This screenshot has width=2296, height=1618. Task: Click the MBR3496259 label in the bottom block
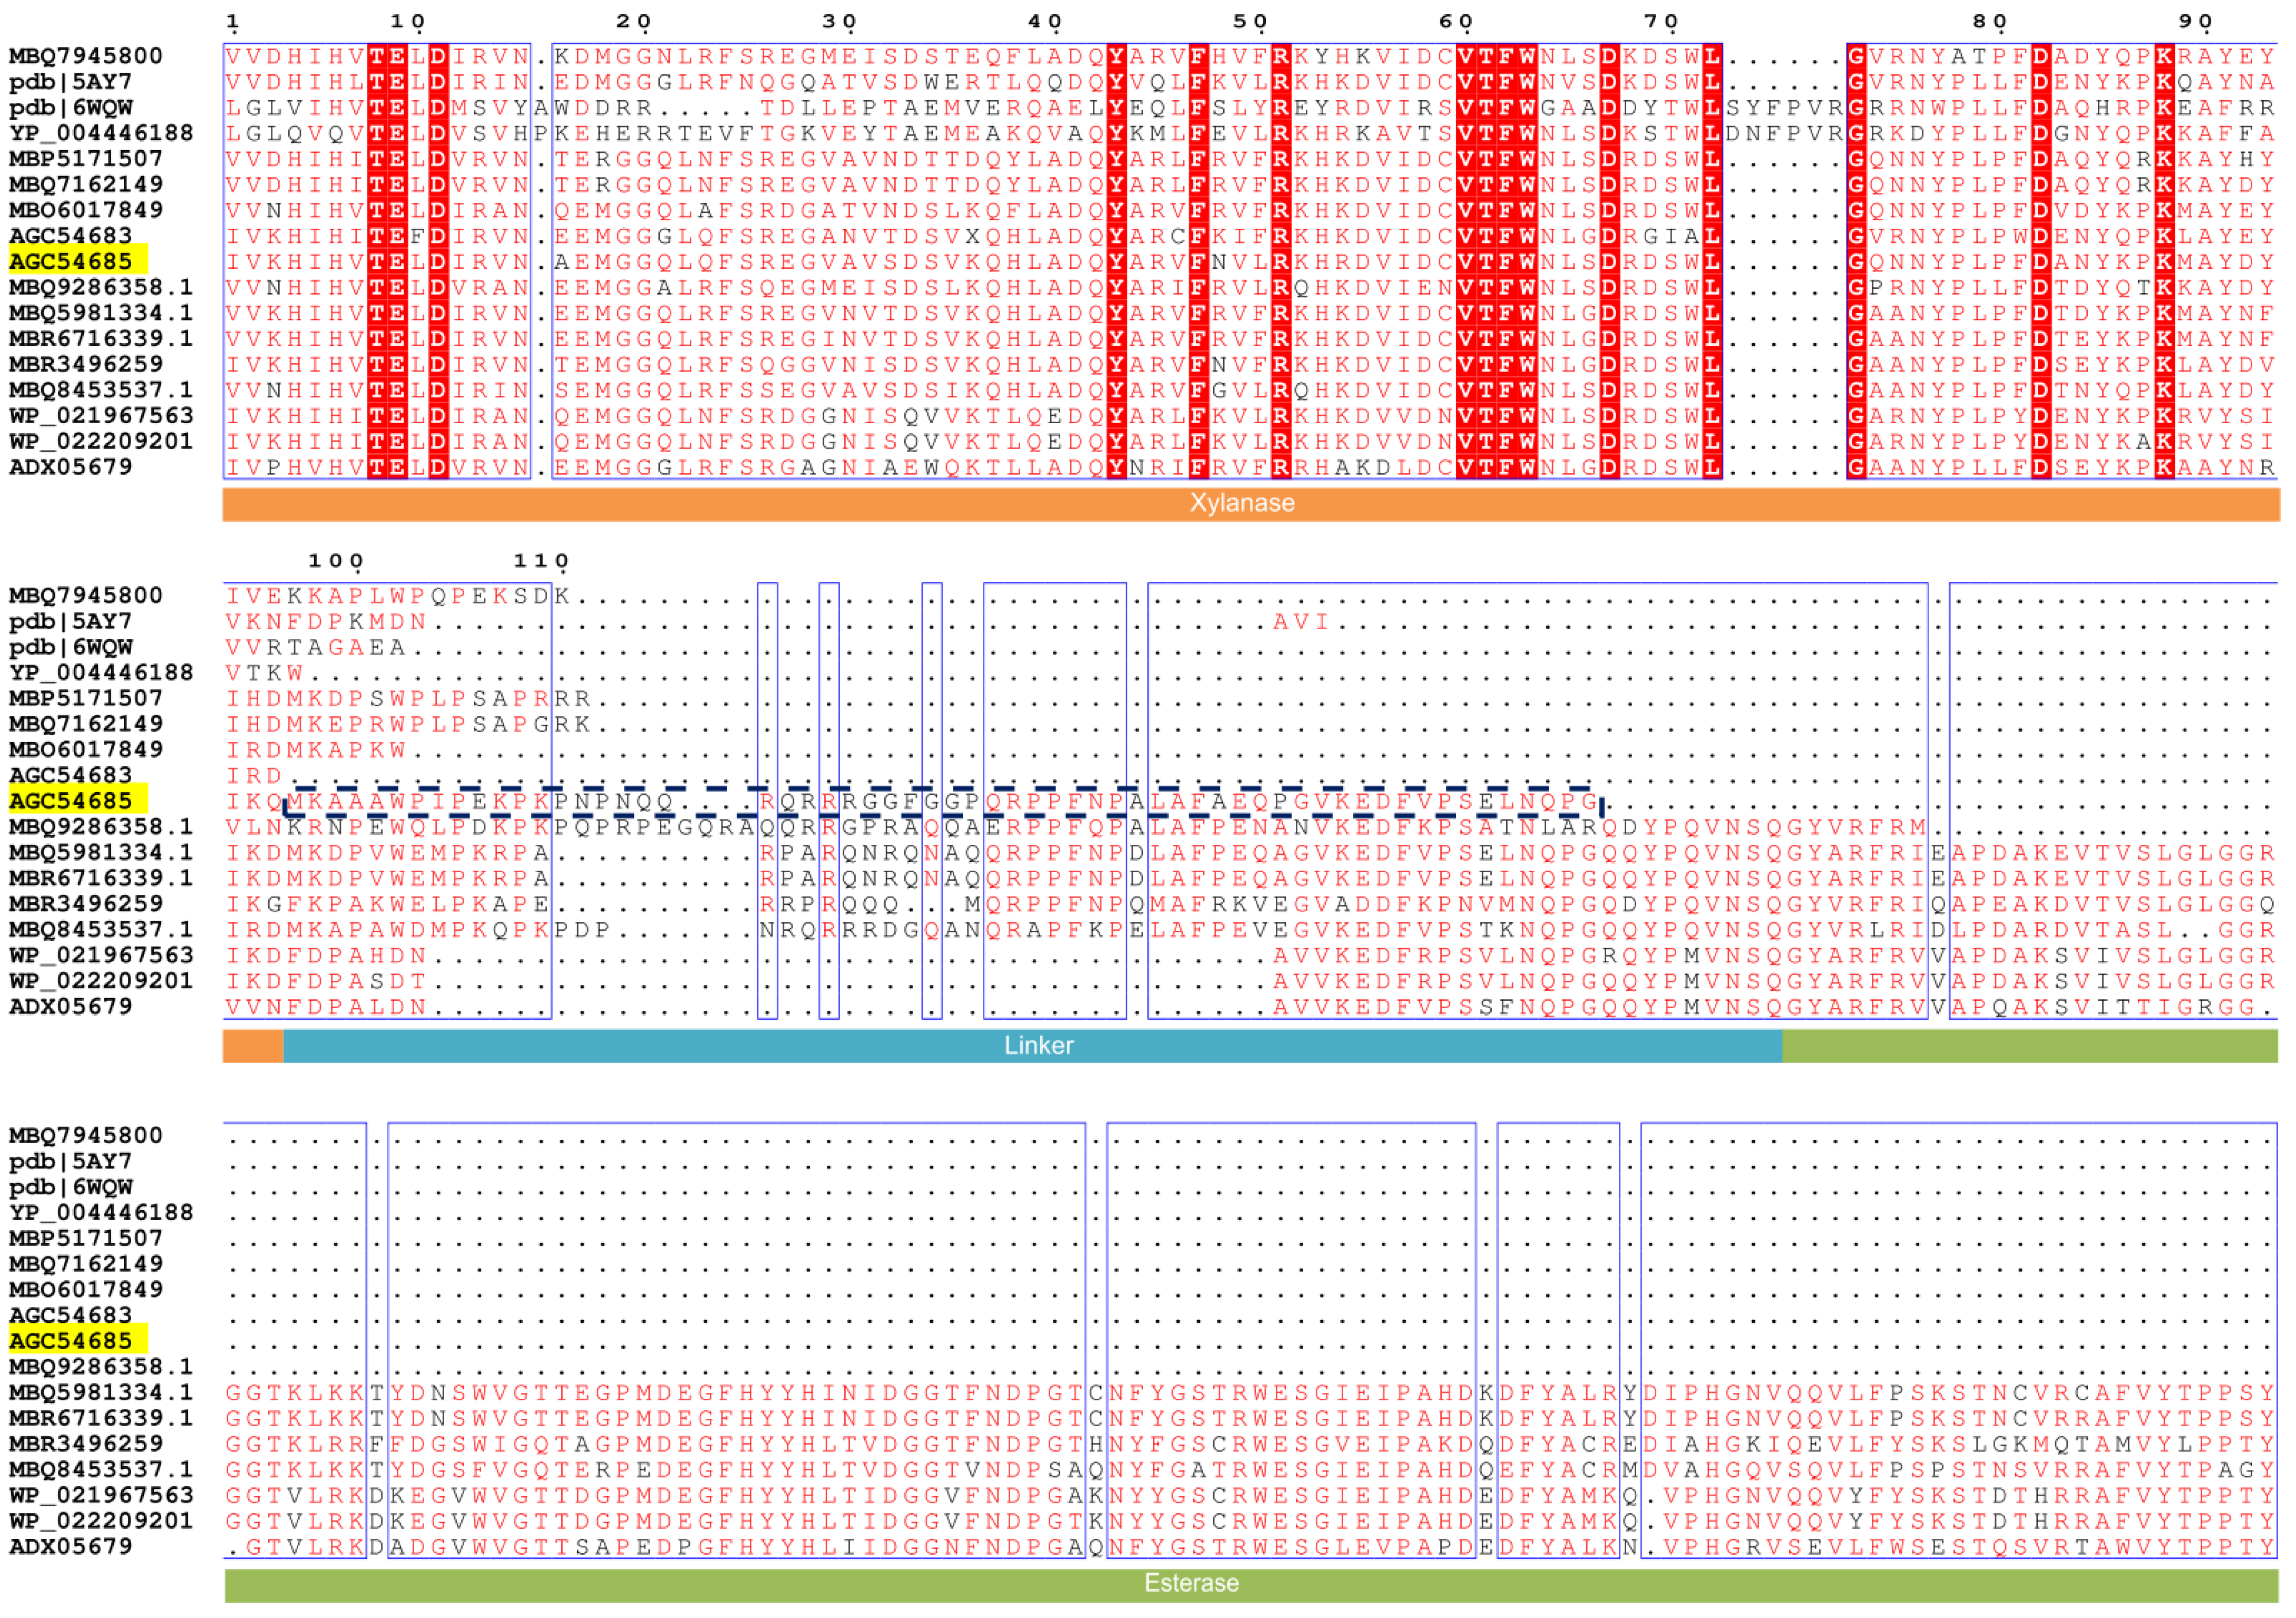point(85,1444)
